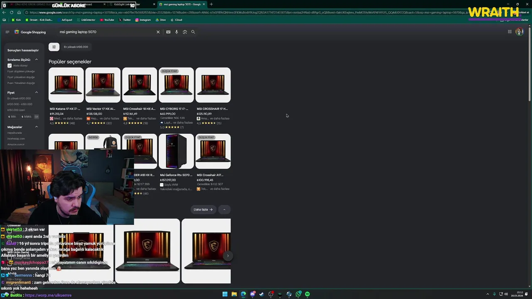Advance laptop carousel with right arrow
The height and width of the screenshot is (299, 532).
[x=228, y=256]
